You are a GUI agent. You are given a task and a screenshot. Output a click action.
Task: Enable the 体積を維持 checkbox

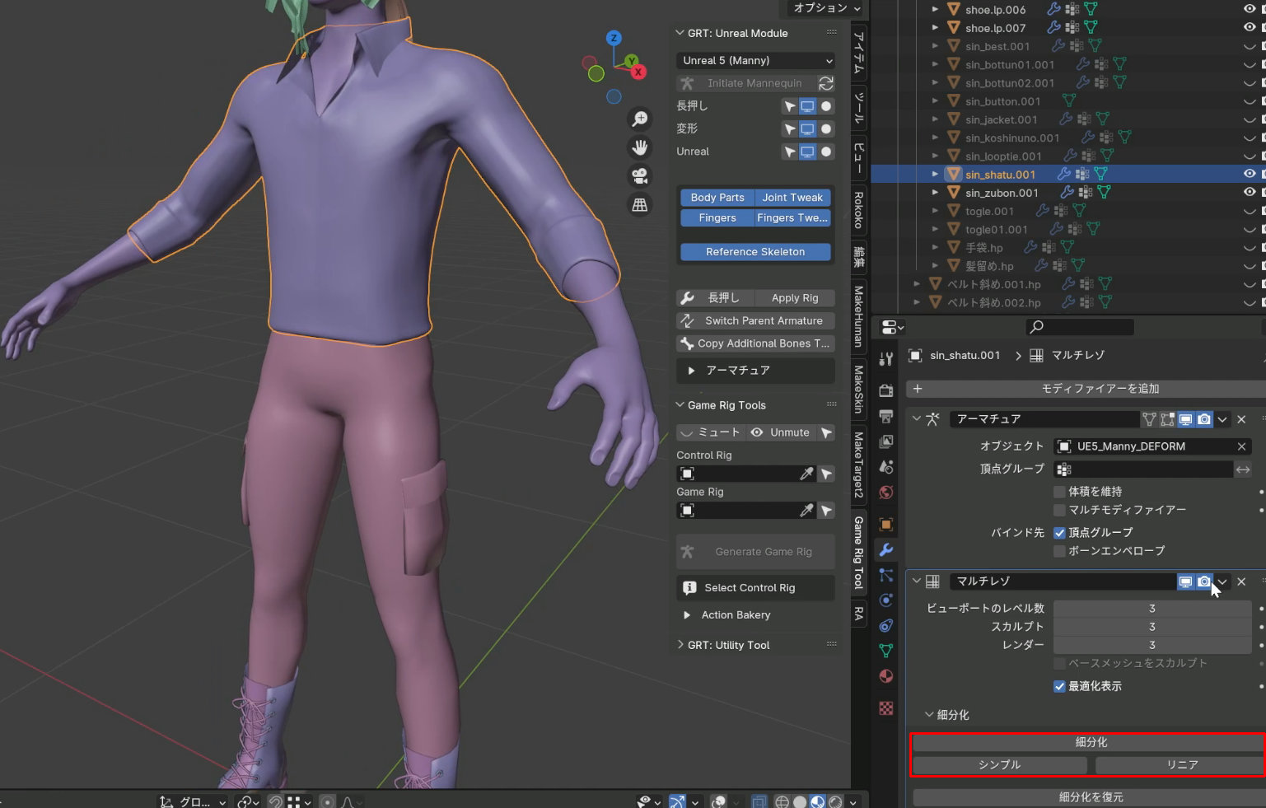1060,492
